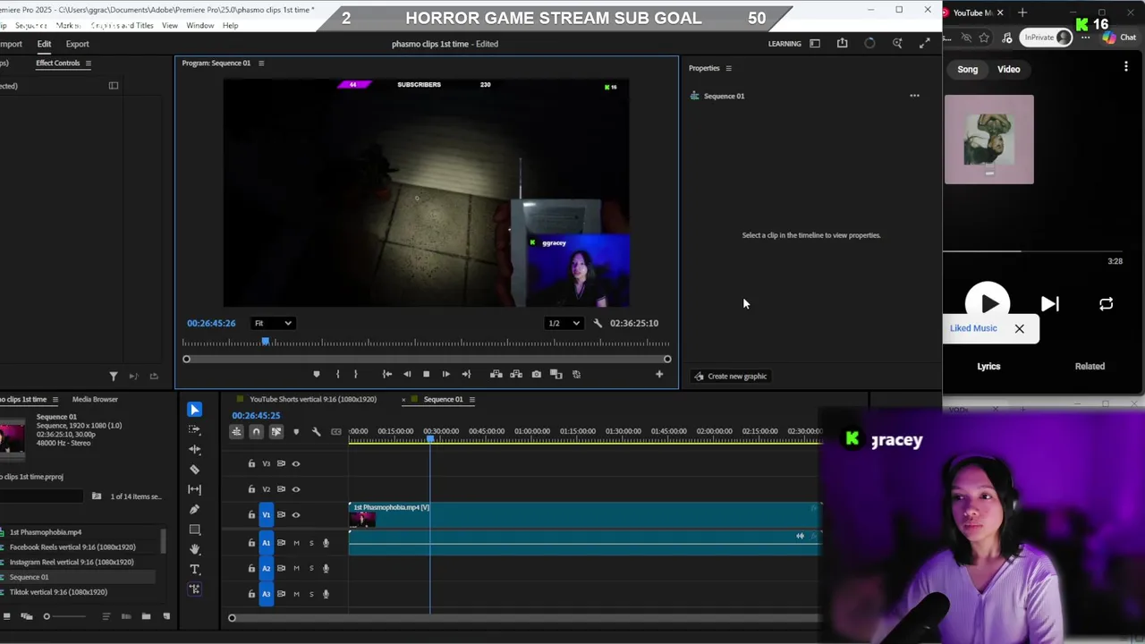This screenshot has width=1145, height=644.
Task: Open the View menu
Action: coord(169,25)
